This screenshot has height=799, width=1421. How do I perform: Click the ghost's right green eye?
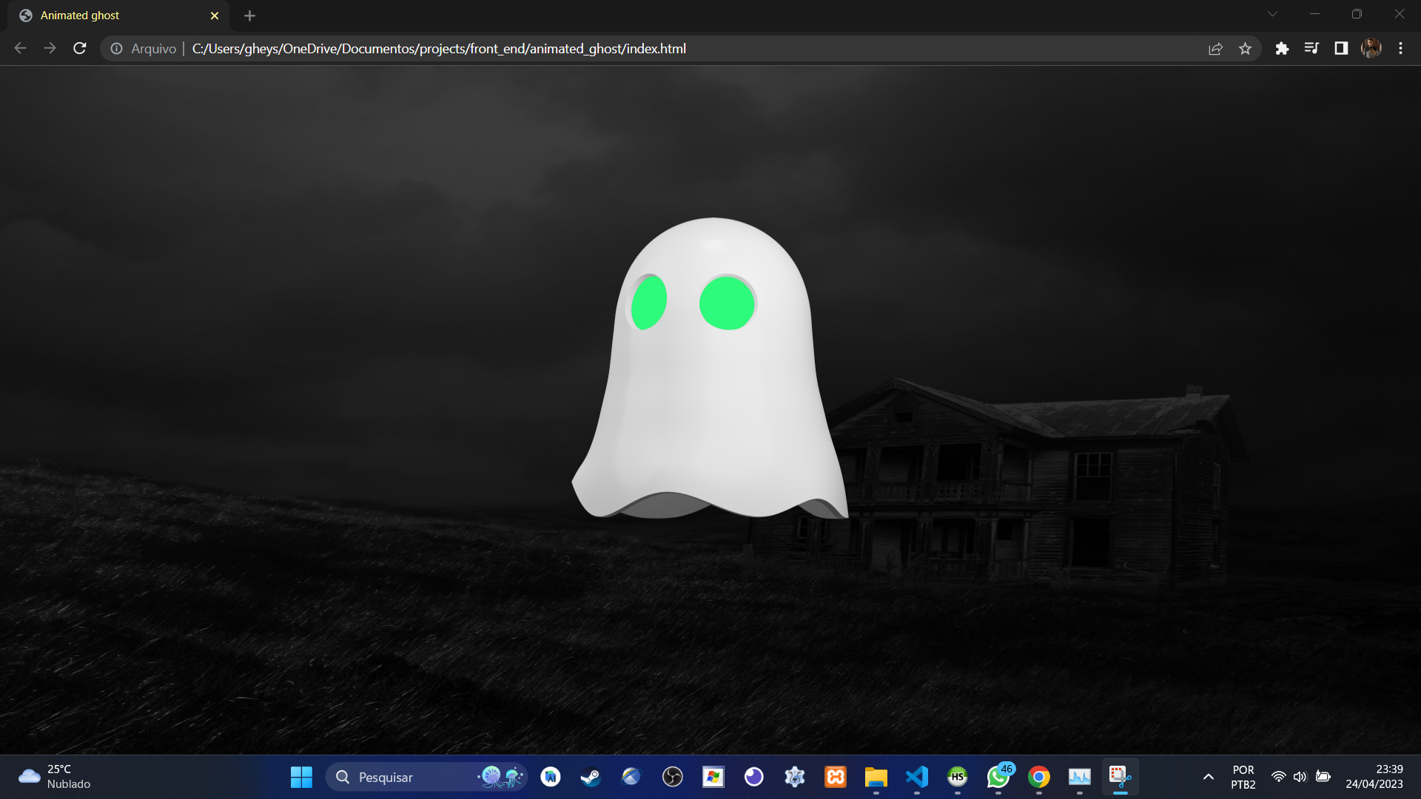(727, 303)
